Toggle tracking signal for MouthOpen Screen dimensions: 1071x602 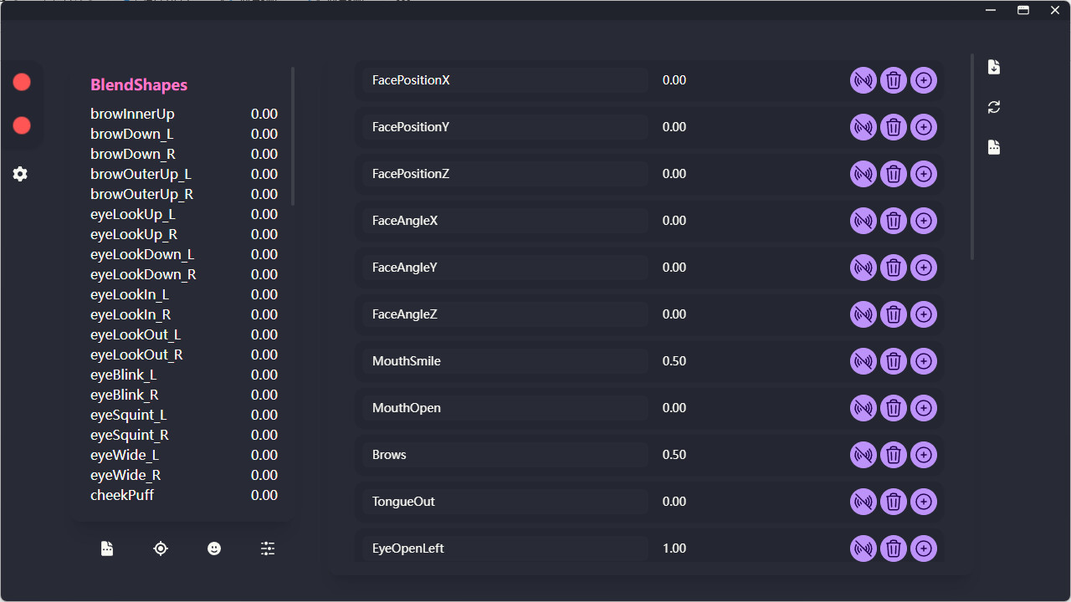click(863, 408)
